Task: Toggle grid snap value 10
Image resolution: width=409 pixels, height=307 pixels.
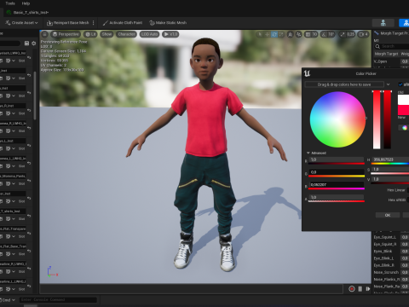Action: 311,34
